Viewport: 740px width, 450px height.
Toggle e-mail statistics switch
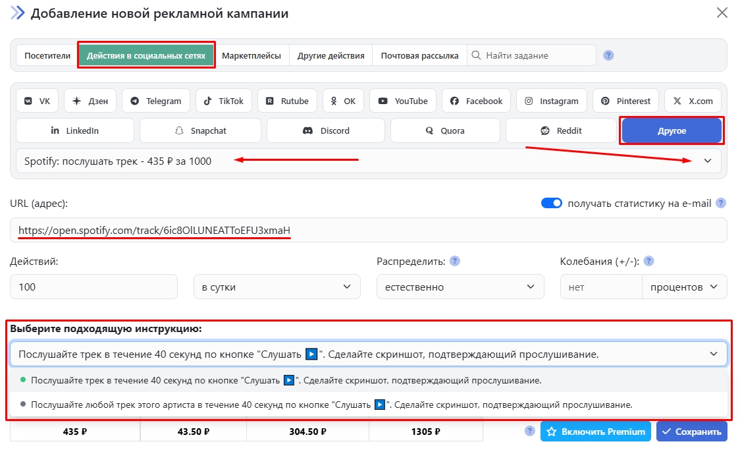(x=552, y=203)
